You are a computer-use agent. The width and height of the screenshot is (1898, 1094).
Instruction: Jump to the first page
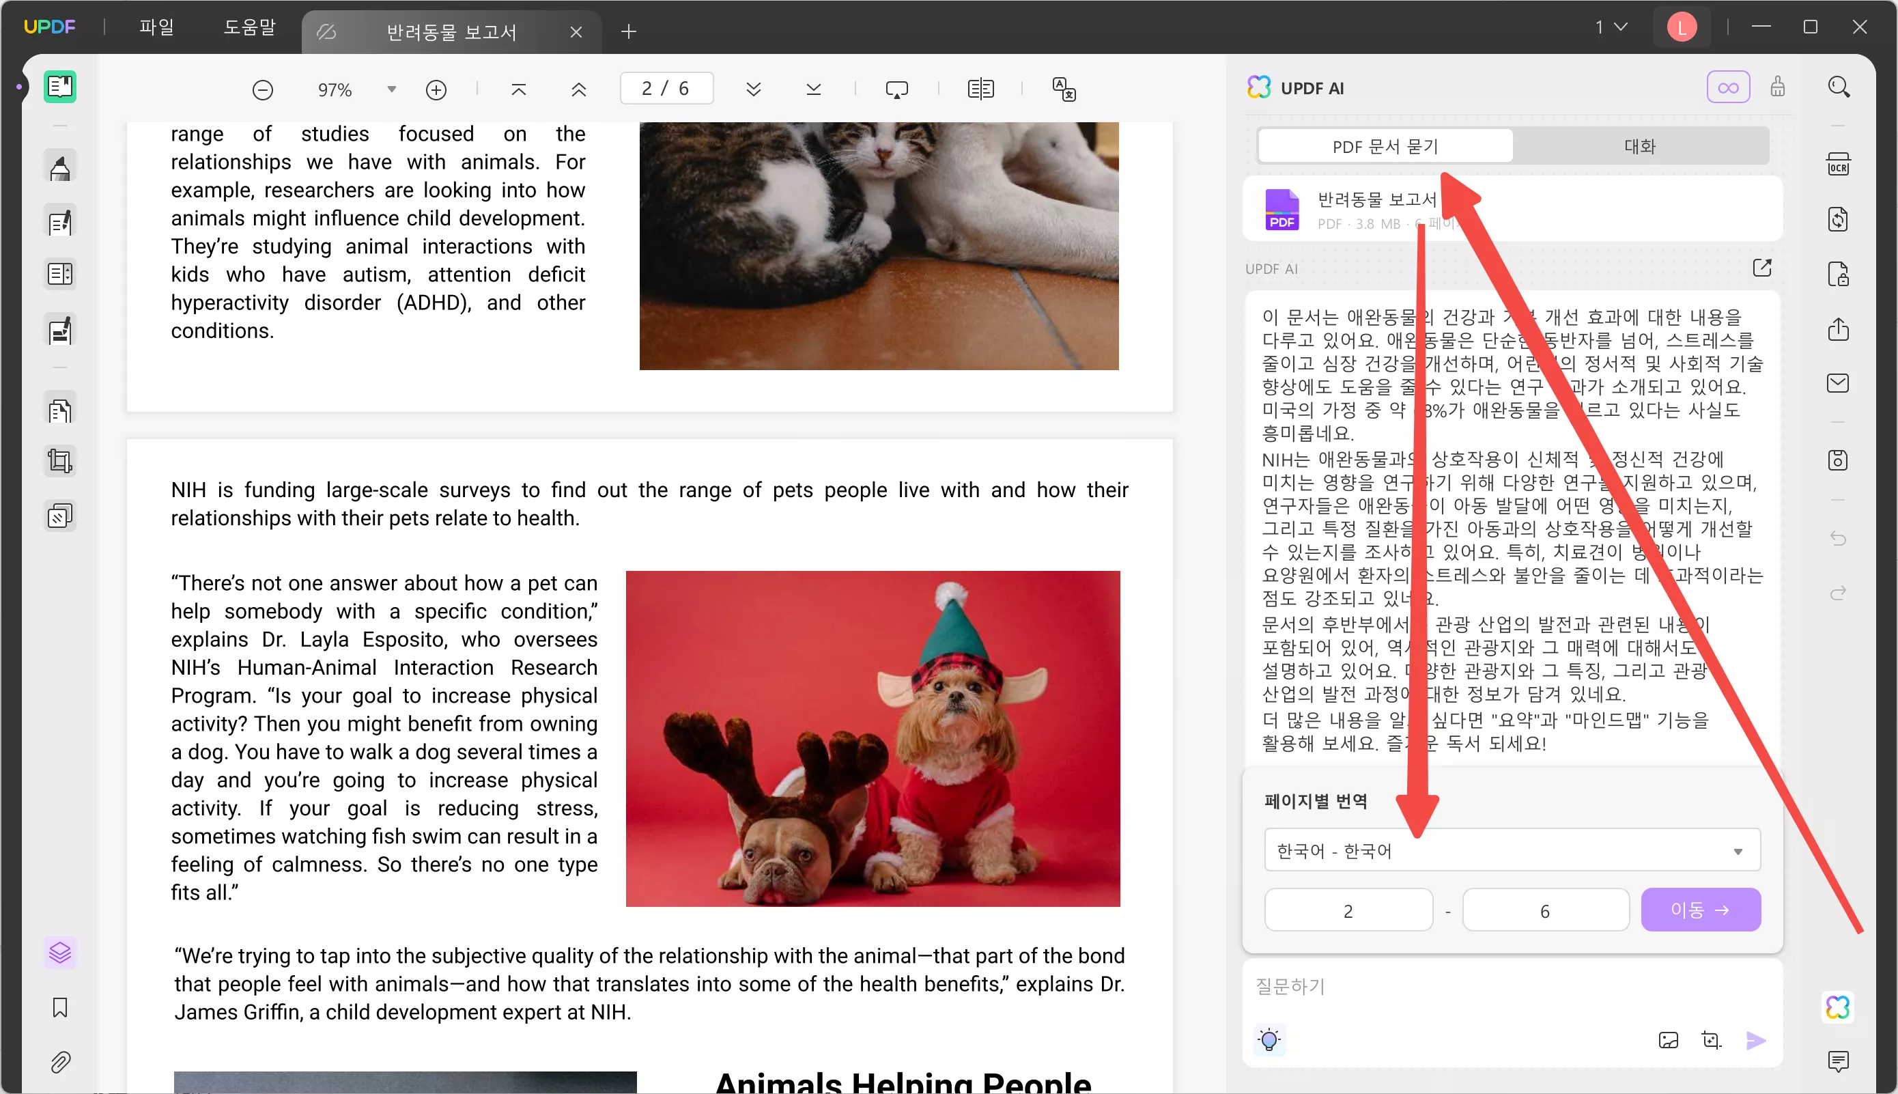[x=518, y=90]
